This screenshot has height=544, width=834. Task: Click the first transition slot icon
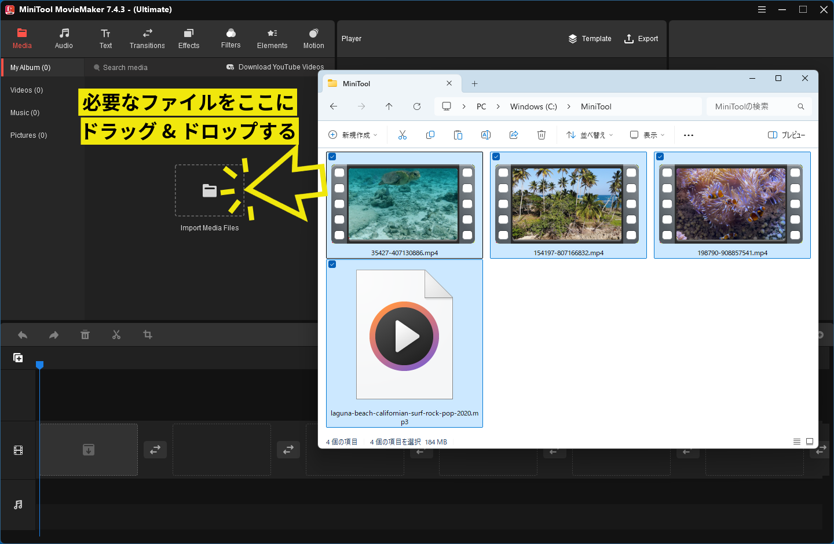click(x=155, y=450)
